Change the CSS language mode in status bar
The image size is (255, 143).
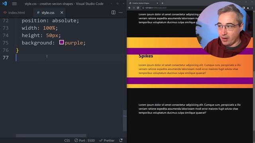[67, 140]
